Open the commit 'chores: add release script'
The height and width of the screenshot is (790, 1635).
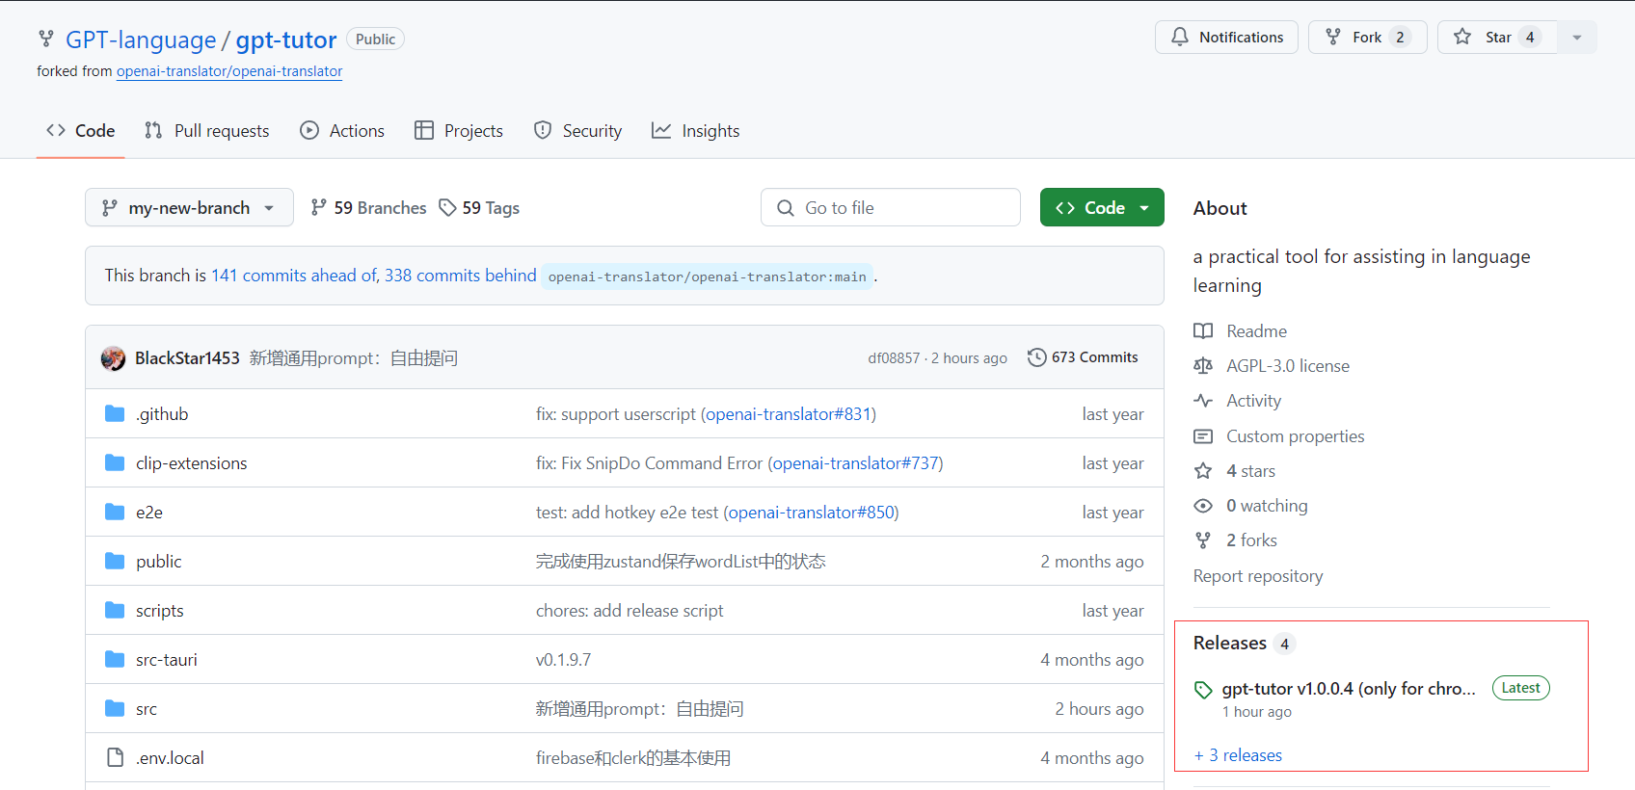tap(630, 611)
